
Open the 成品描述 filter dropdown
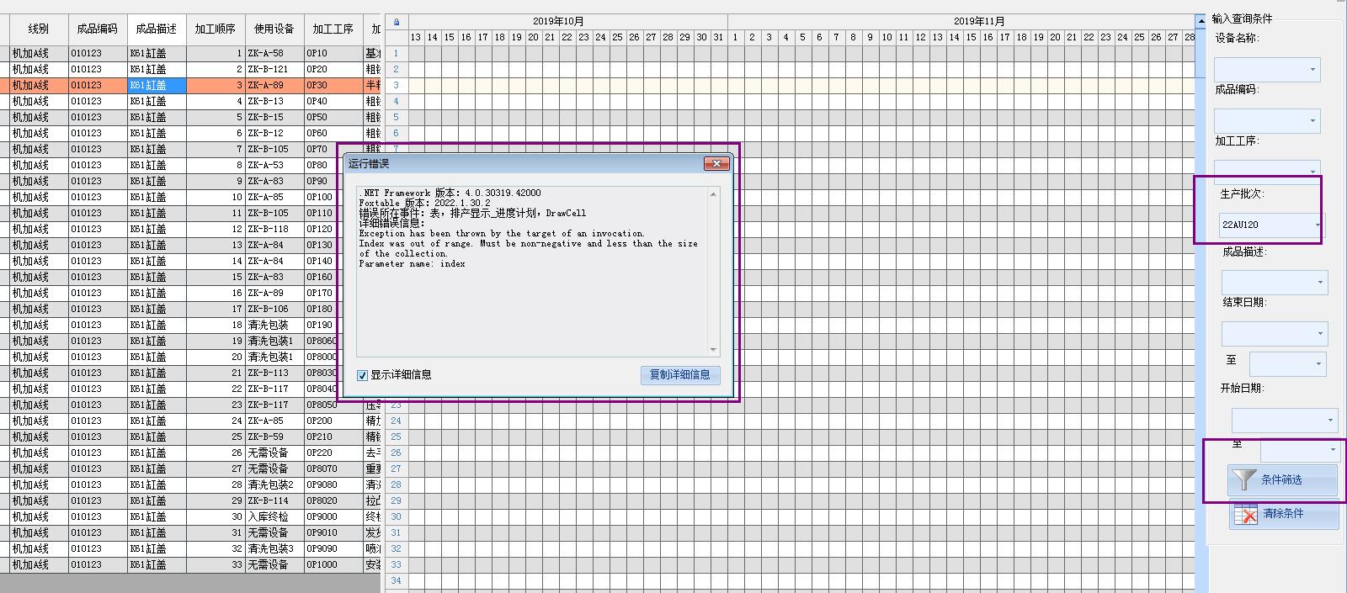pyautogui.click(x=1319, y=283)
